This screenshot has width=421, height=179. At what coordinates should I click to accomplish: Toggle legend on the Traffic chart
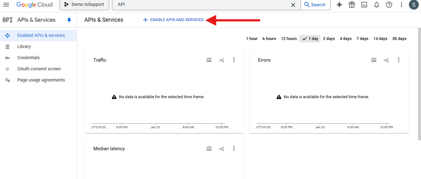pyautogui.click(x=209, y=60)
